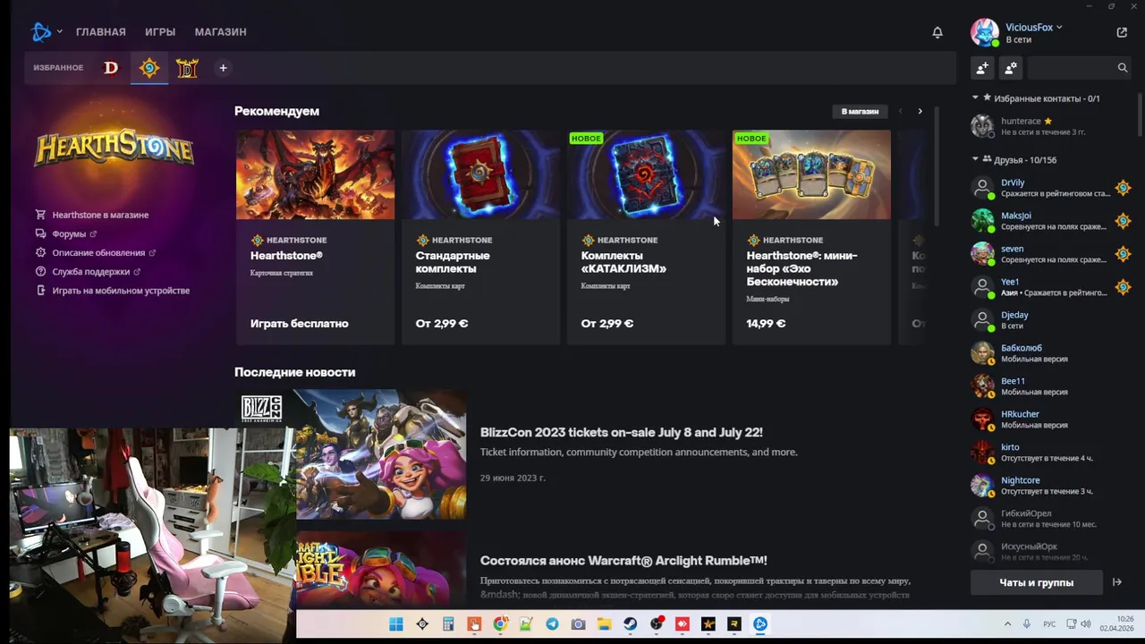The height and width of the screenshot is (644, 1145).
Task: Open Chrome from the taskbar
Action: point(500,624)
